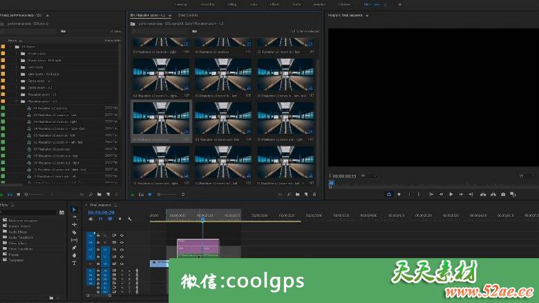This screenshot has width=539, height=303.
Task: Toggle the lock on the topmost video track
Action: pyautogui.click(x=98, y=235)
